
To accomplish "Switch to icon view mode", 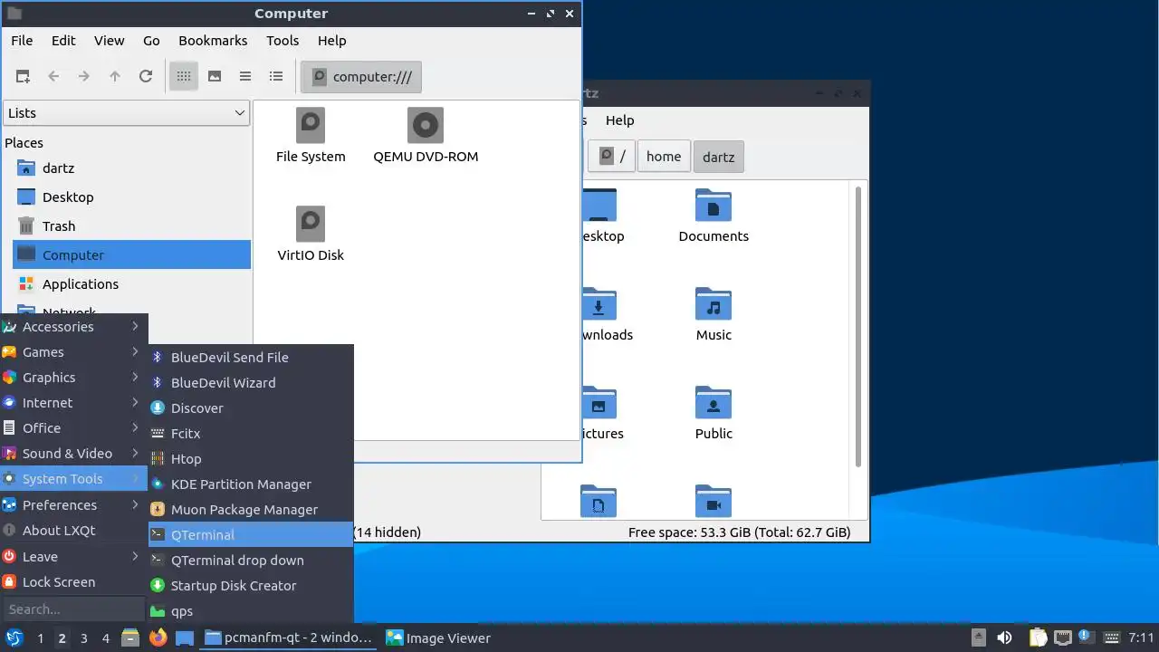I will [184, 77].
